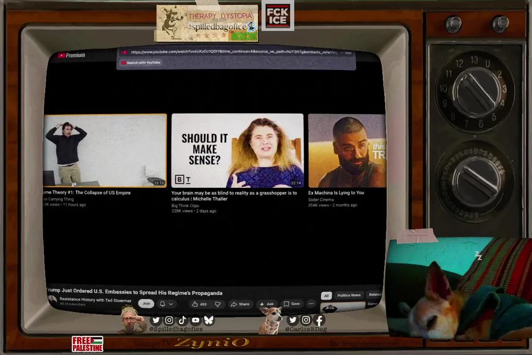Click title 'Your brain may be as blind to reality'
532x355 pixels.
pos(234,196)
